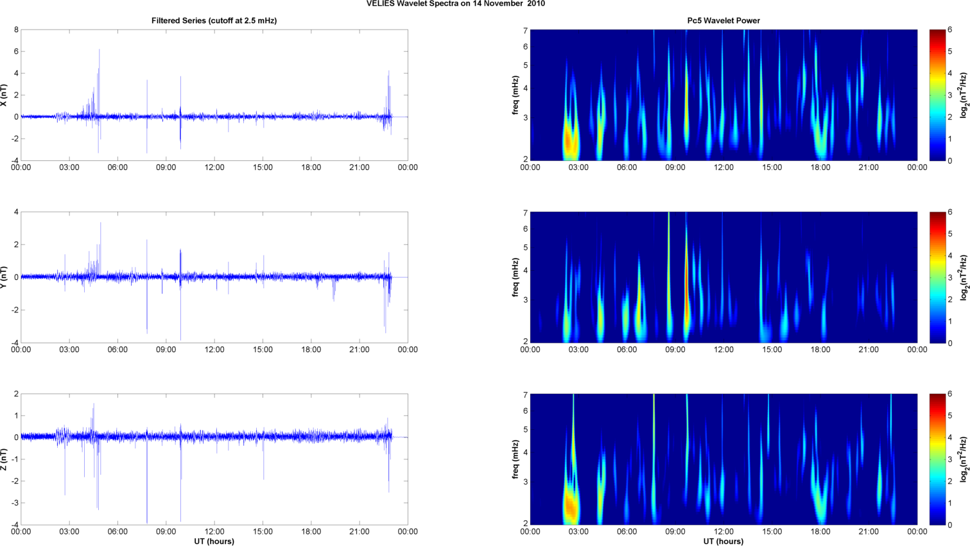970x546 pixels.
Task: Click the bottom wavelet power spectrogram
Action: point(723,459)
